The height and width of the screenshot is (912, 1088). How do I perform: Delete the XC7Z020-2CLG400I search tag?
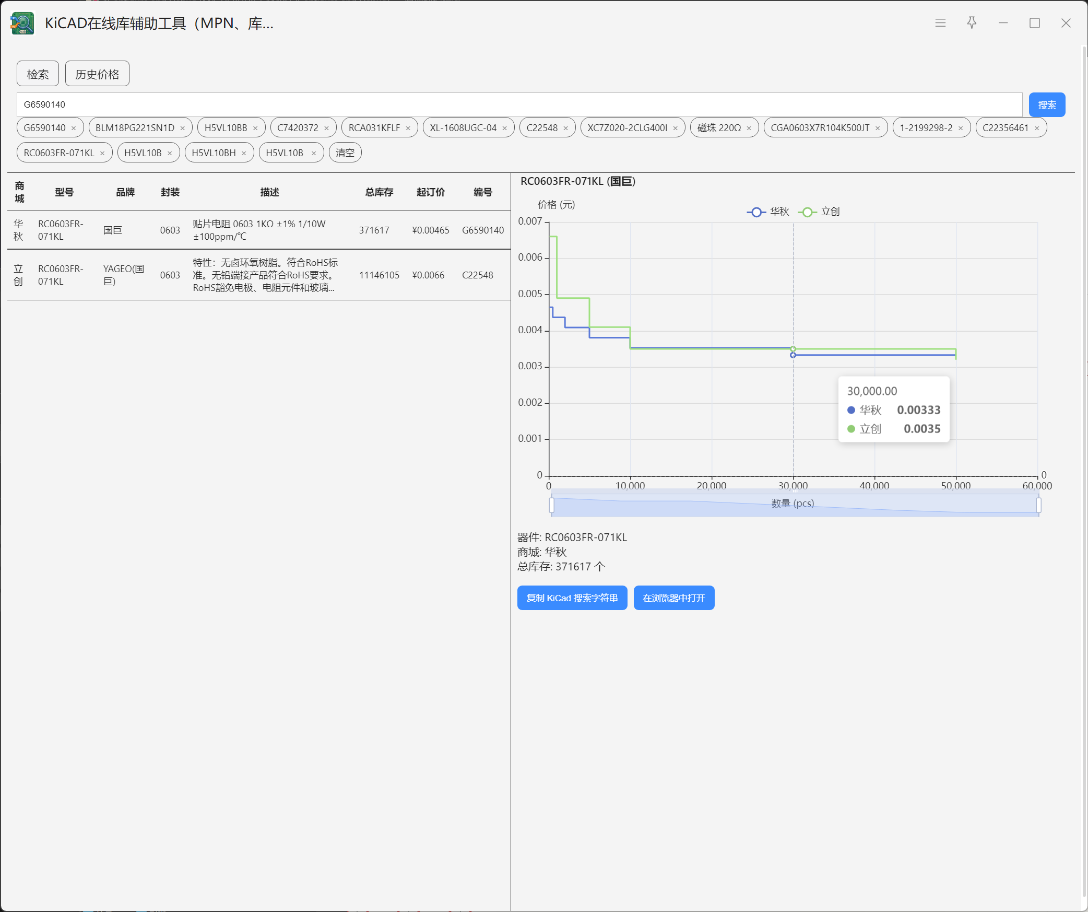pyautogui.click(x=675, y=128)
